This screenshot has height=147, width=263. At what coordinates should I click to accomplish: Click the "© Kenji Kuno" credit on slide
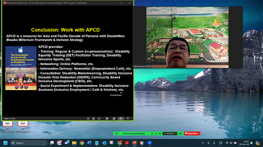(116, 95)
